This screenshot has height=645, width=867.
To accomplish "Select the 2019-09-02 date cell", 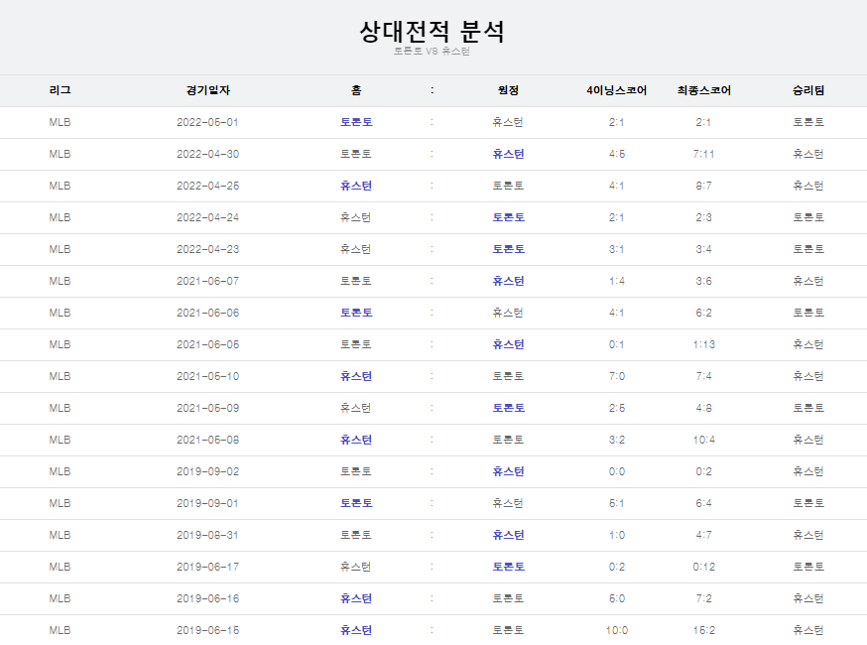I will [208, 472].
